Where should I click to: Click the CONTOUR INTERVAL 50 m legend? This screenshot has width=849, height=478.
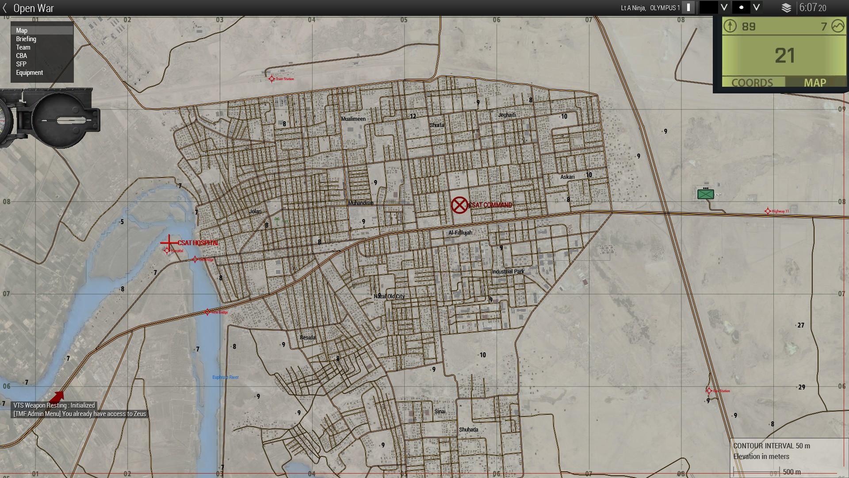[x=772, y=446]
